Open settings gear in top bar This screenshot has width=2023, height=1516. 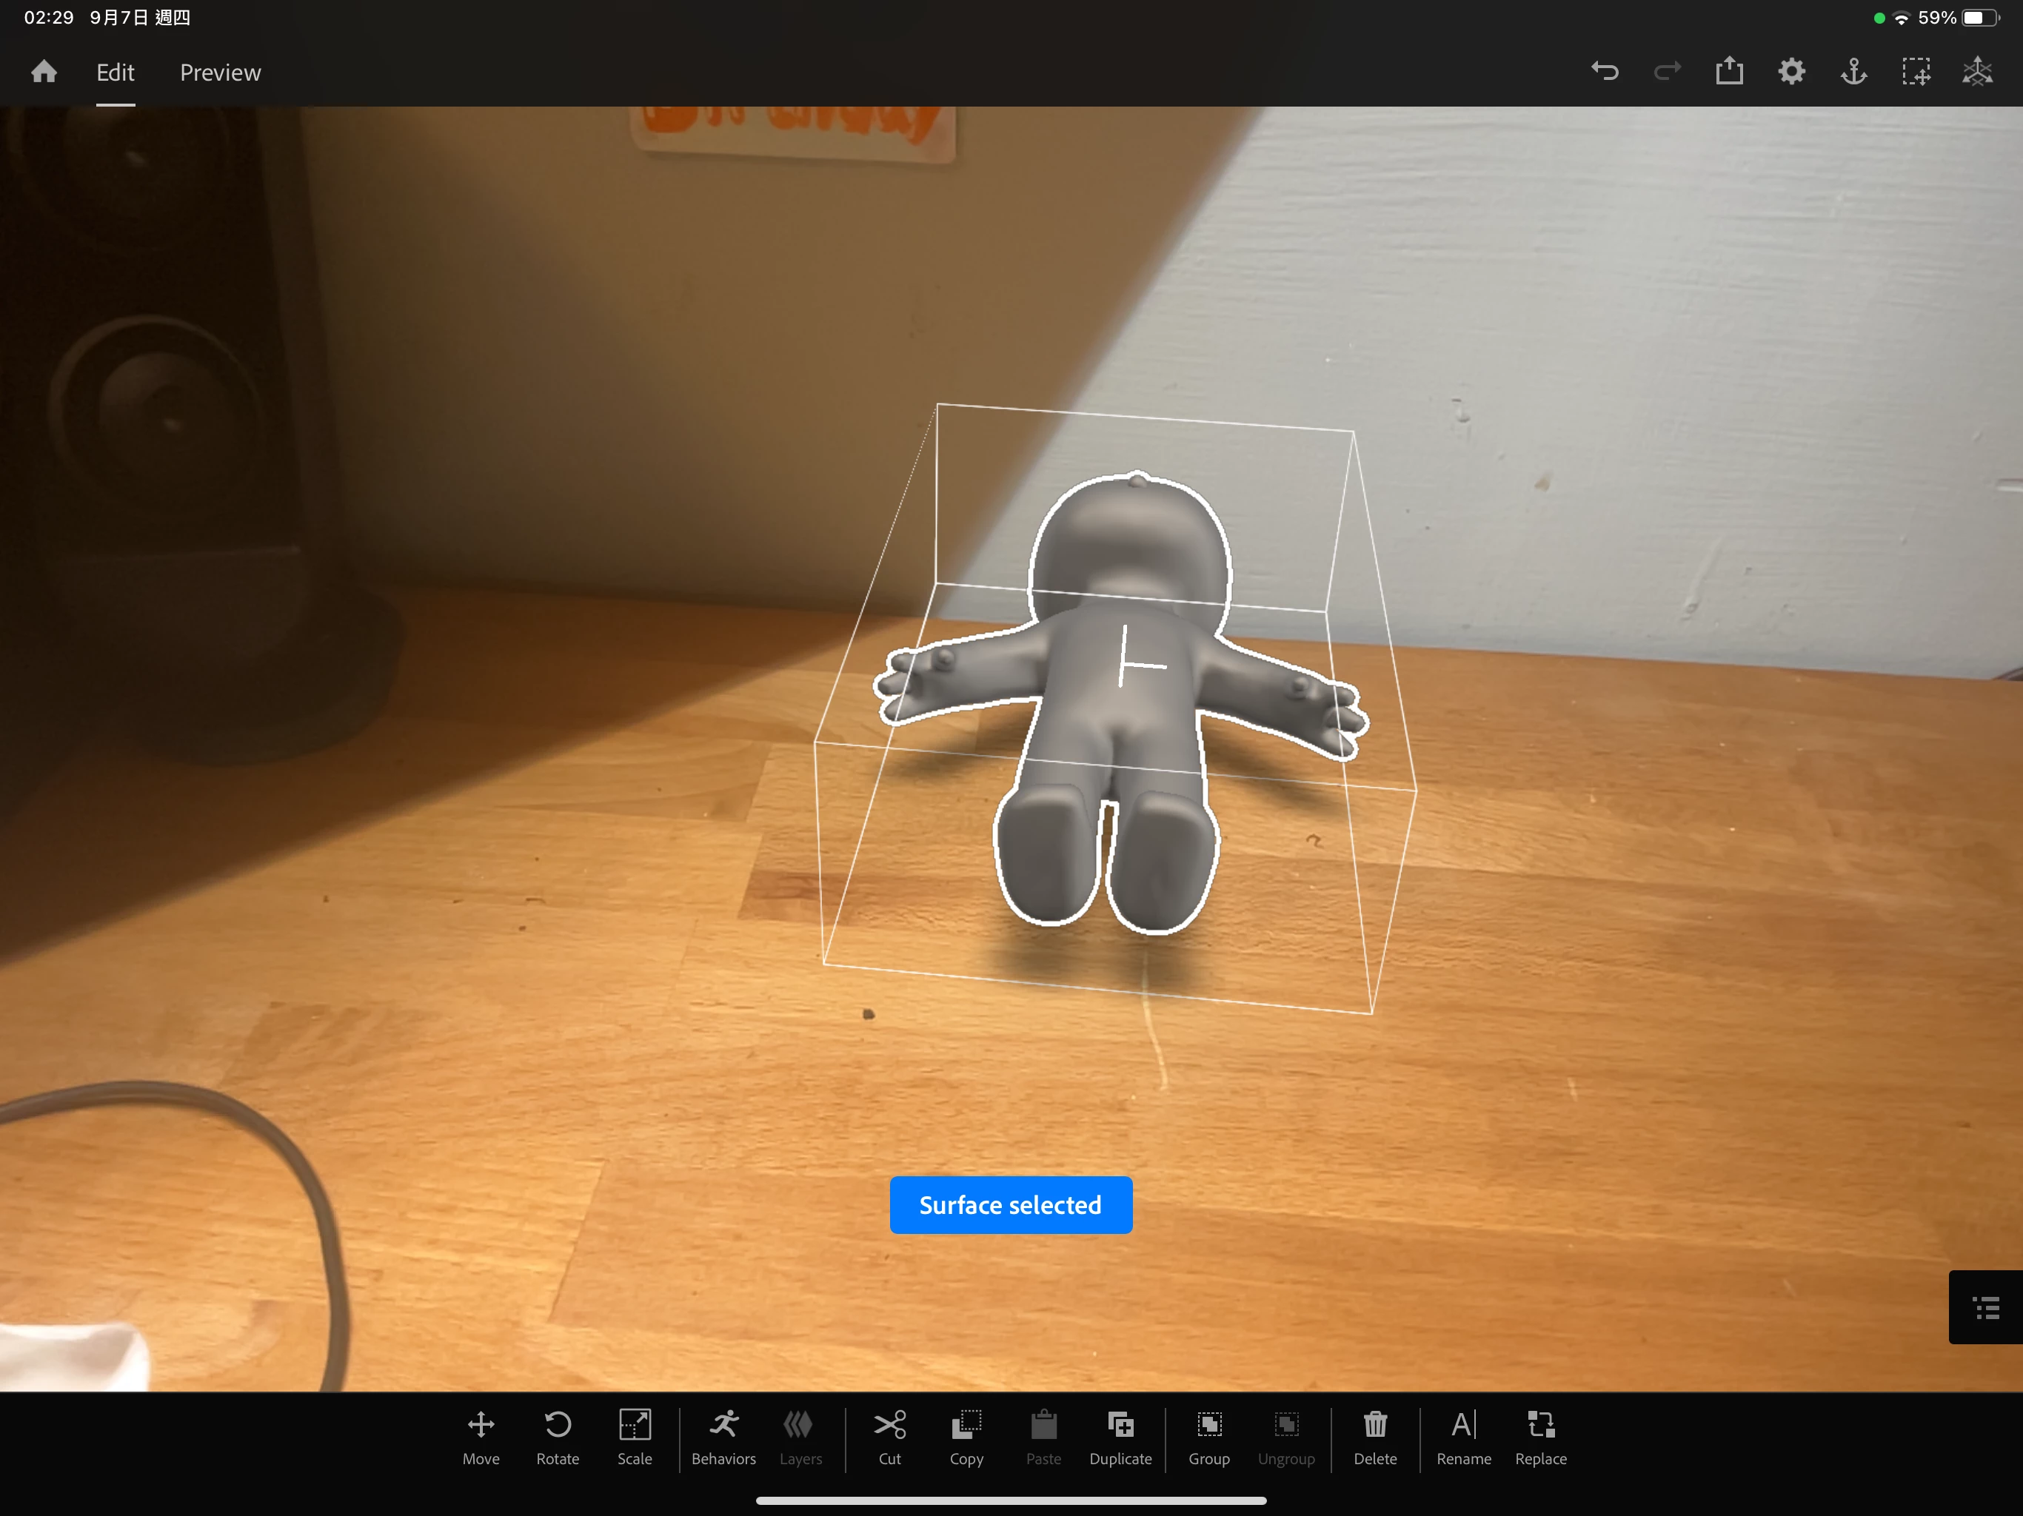click(1790, 71)
